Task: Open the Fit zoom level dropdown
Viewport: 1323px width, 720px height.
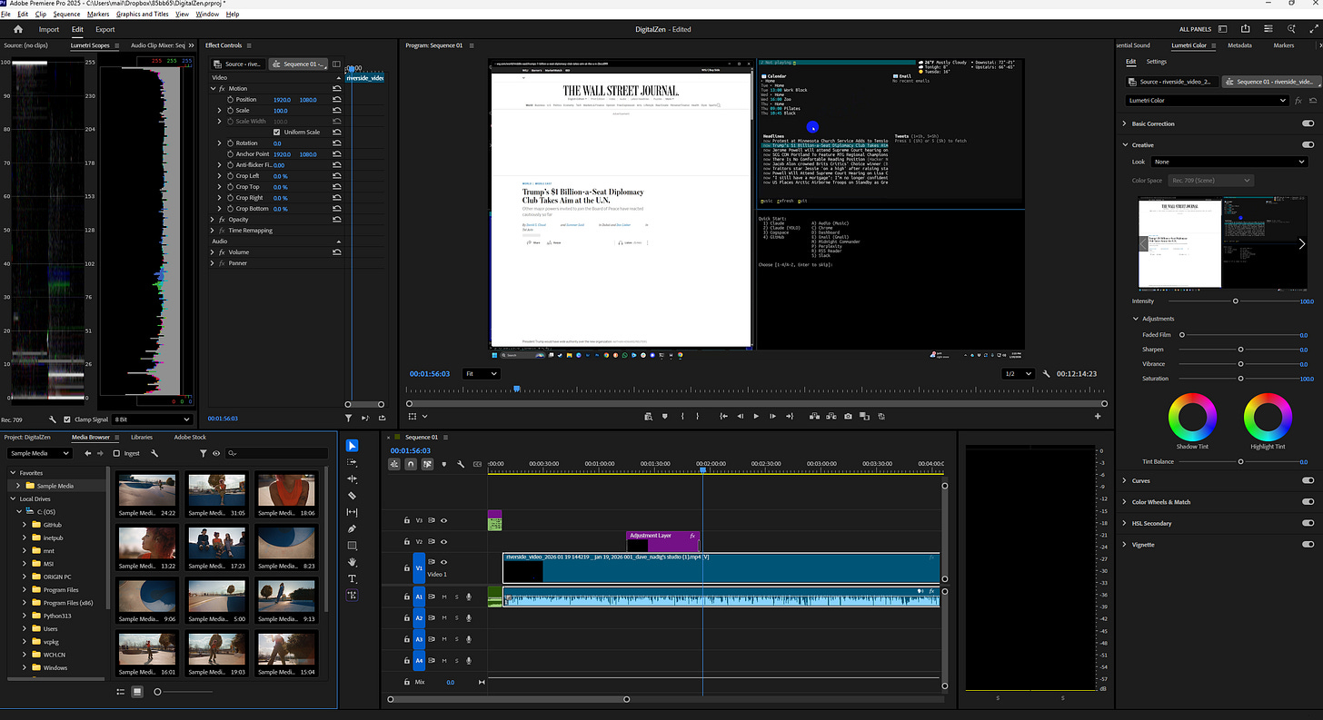Action: coord(481,373)
